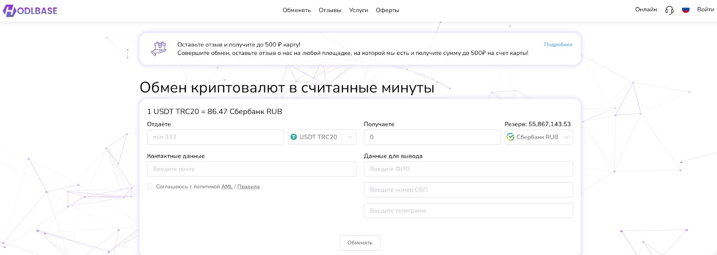Screen dimensions: 717x255
Task: Focus the Введите ФИО field
Action: tap(468, 169)
